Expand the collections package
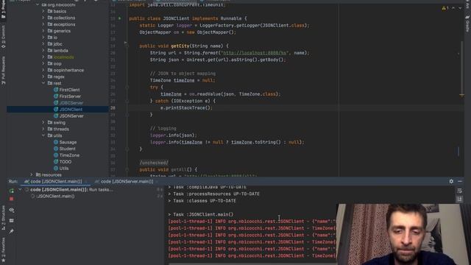 (43, 18)
